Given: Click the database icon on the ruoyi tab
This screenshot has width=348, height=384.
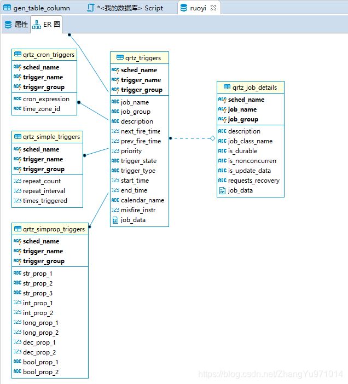Looking at the screenshot, I should click(184, 8).
